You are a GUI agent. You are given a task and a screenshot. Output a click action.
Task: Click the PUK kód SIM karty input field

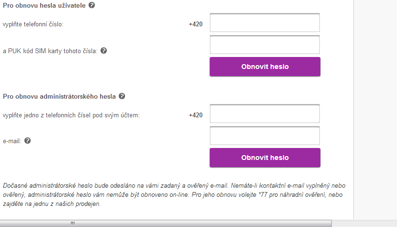[x=264, y=45]
